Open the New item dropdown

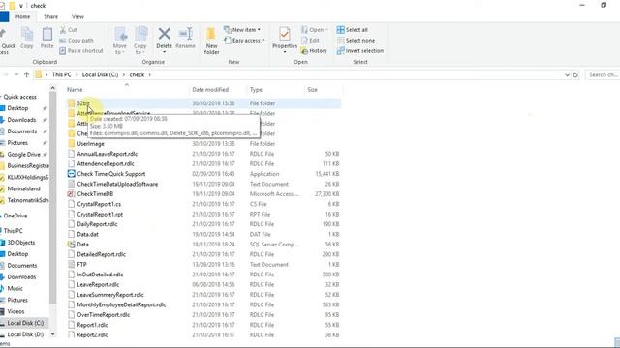click(242, 30)
